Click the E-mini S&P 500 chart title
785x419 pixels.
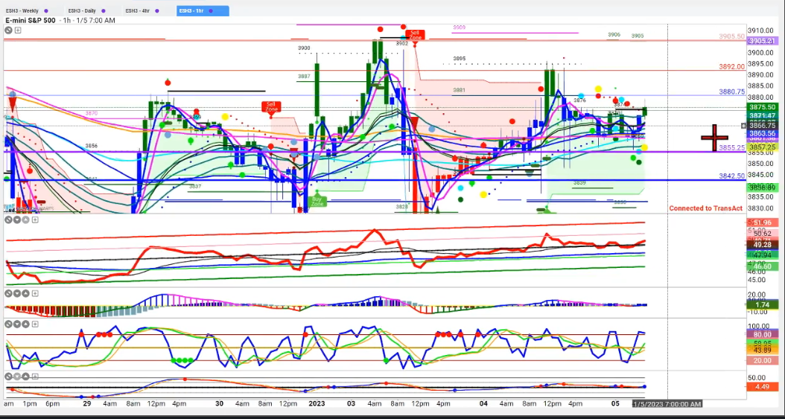coord(30,21)
